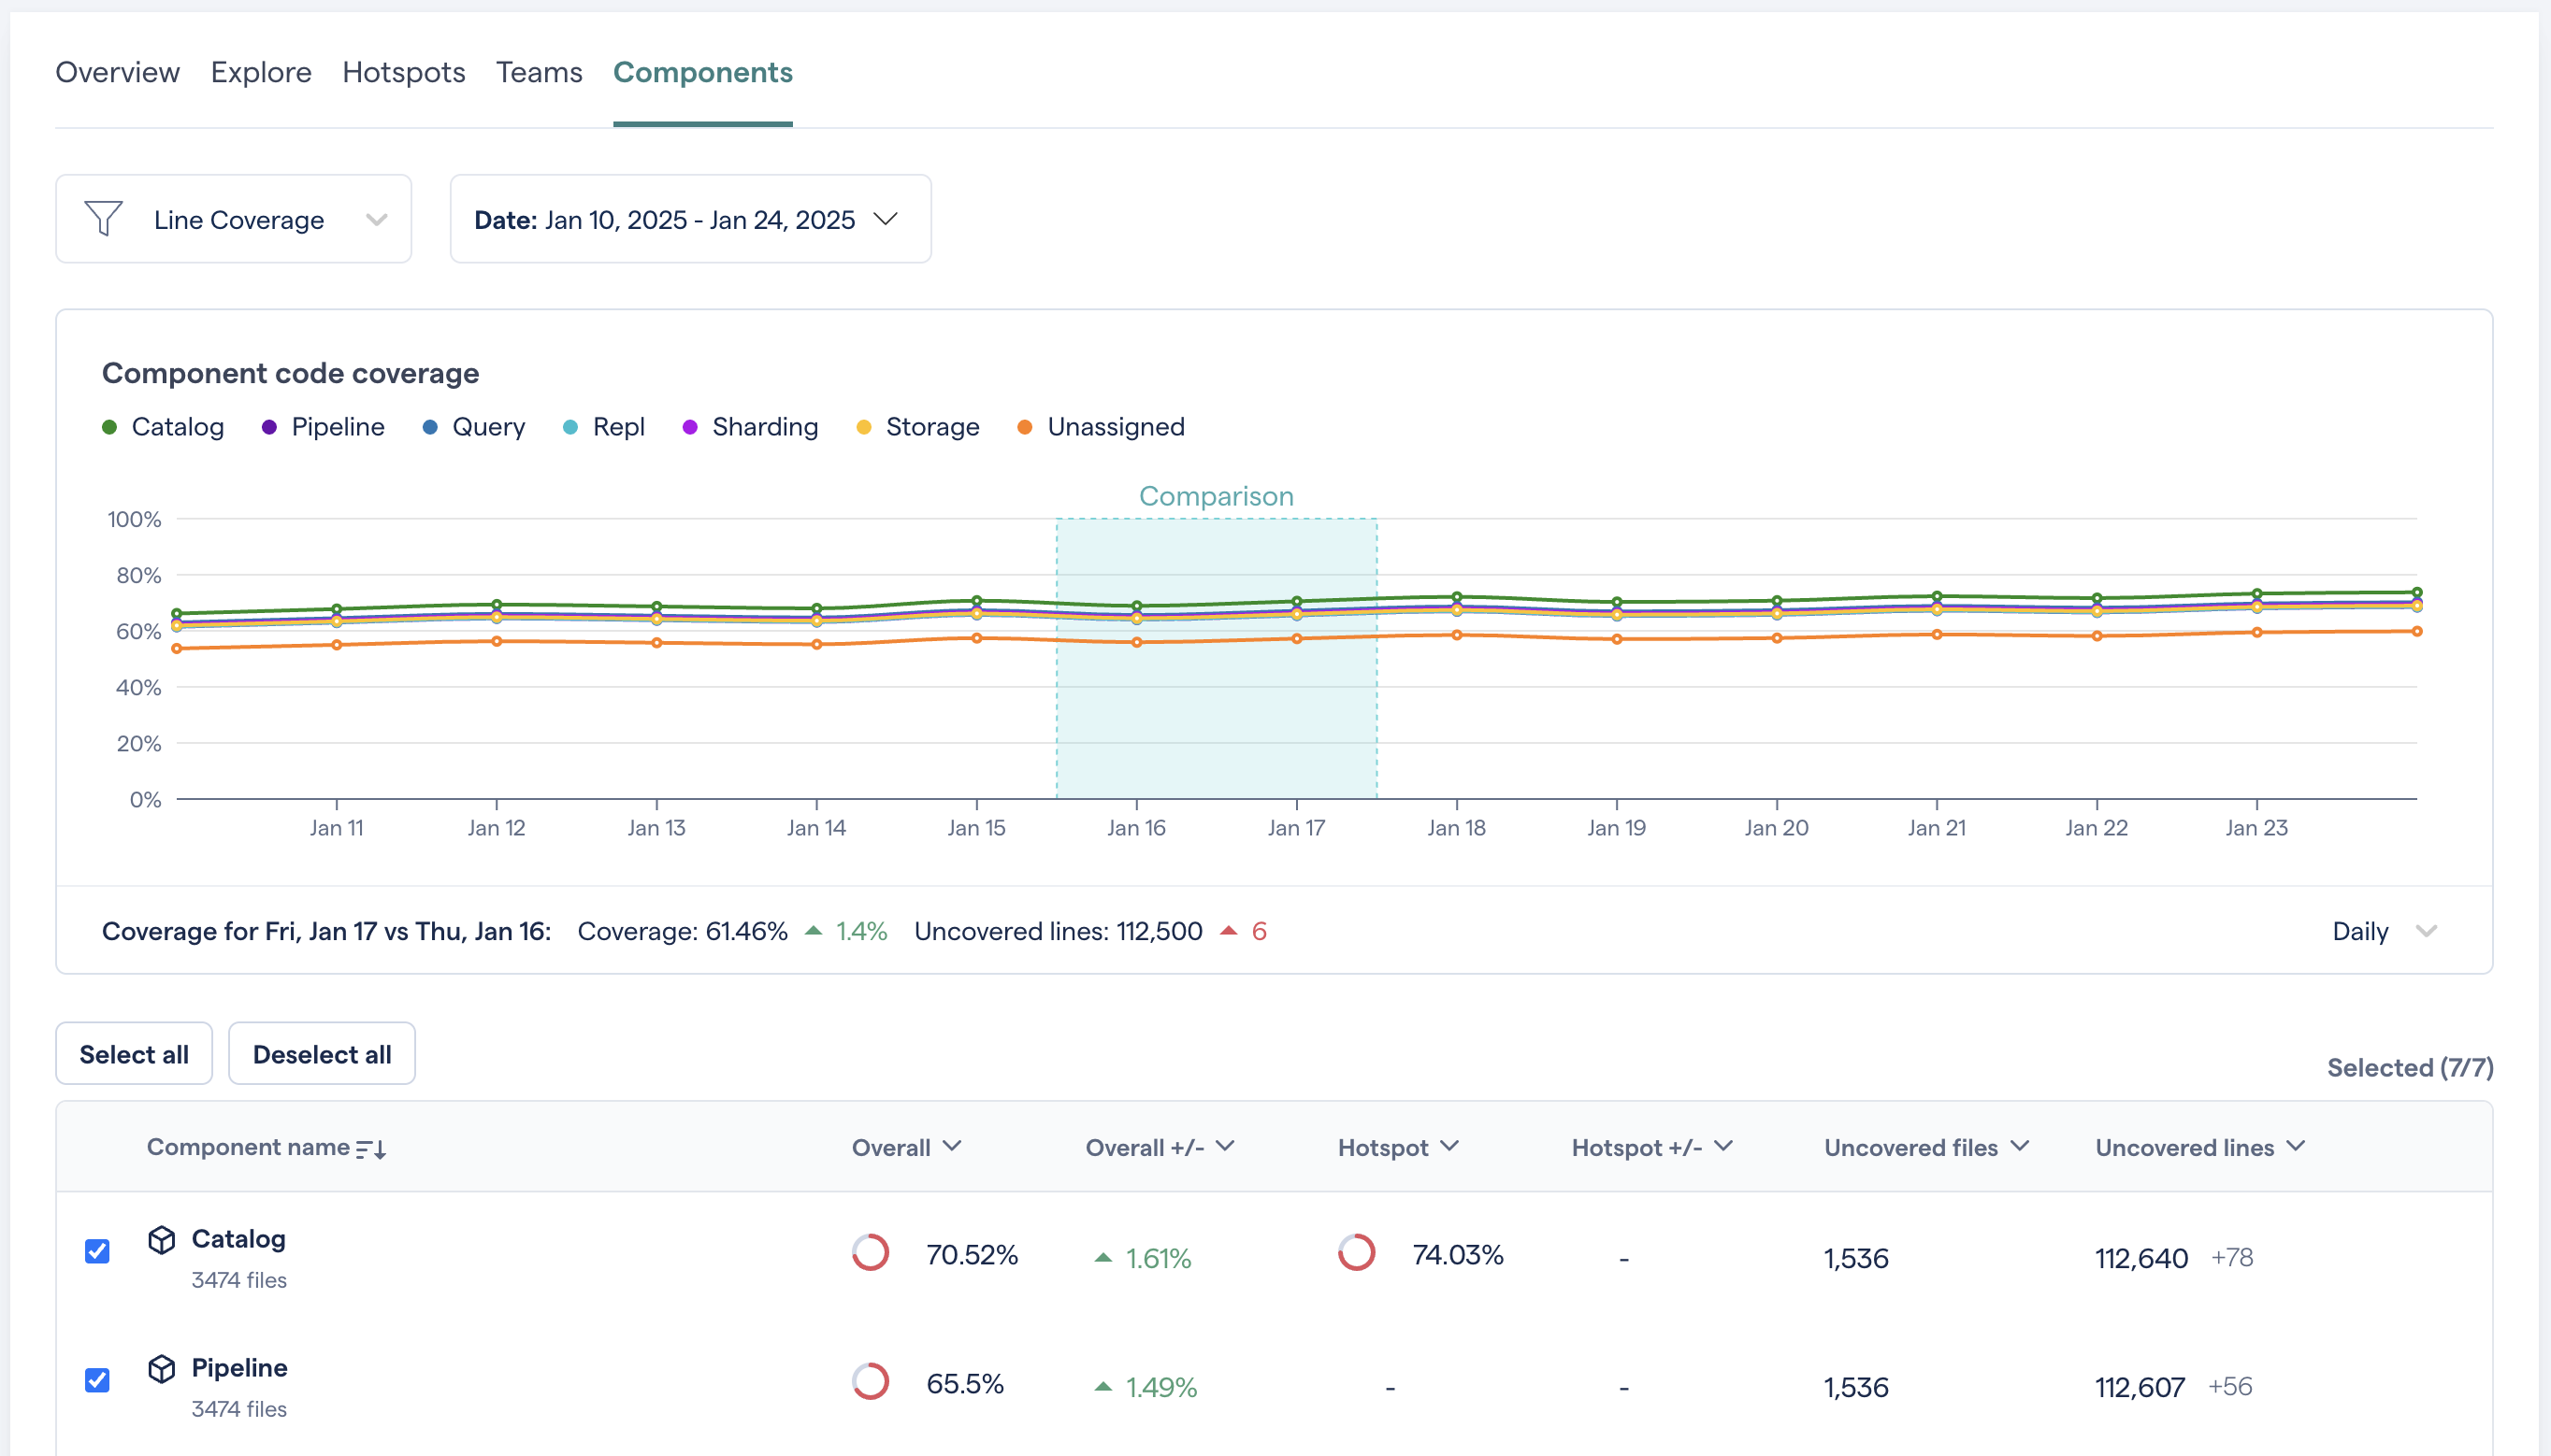
Task: Click the Pipeline component cube icon
Action: pyautogui.click(x=162, y=1369)
